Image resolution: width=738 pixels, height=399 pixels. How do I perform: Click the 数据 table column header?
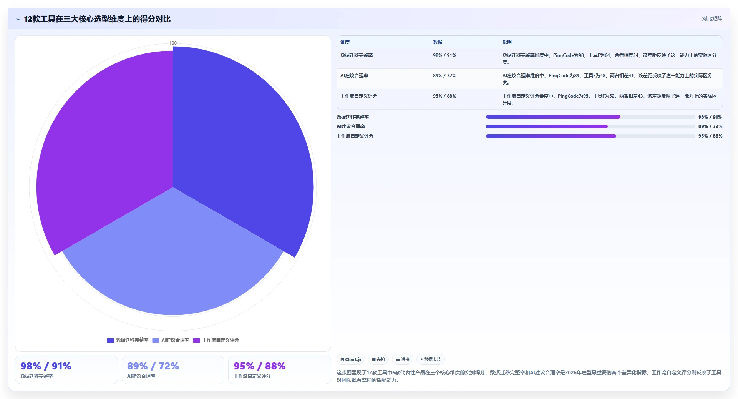(x=438, y=42)
